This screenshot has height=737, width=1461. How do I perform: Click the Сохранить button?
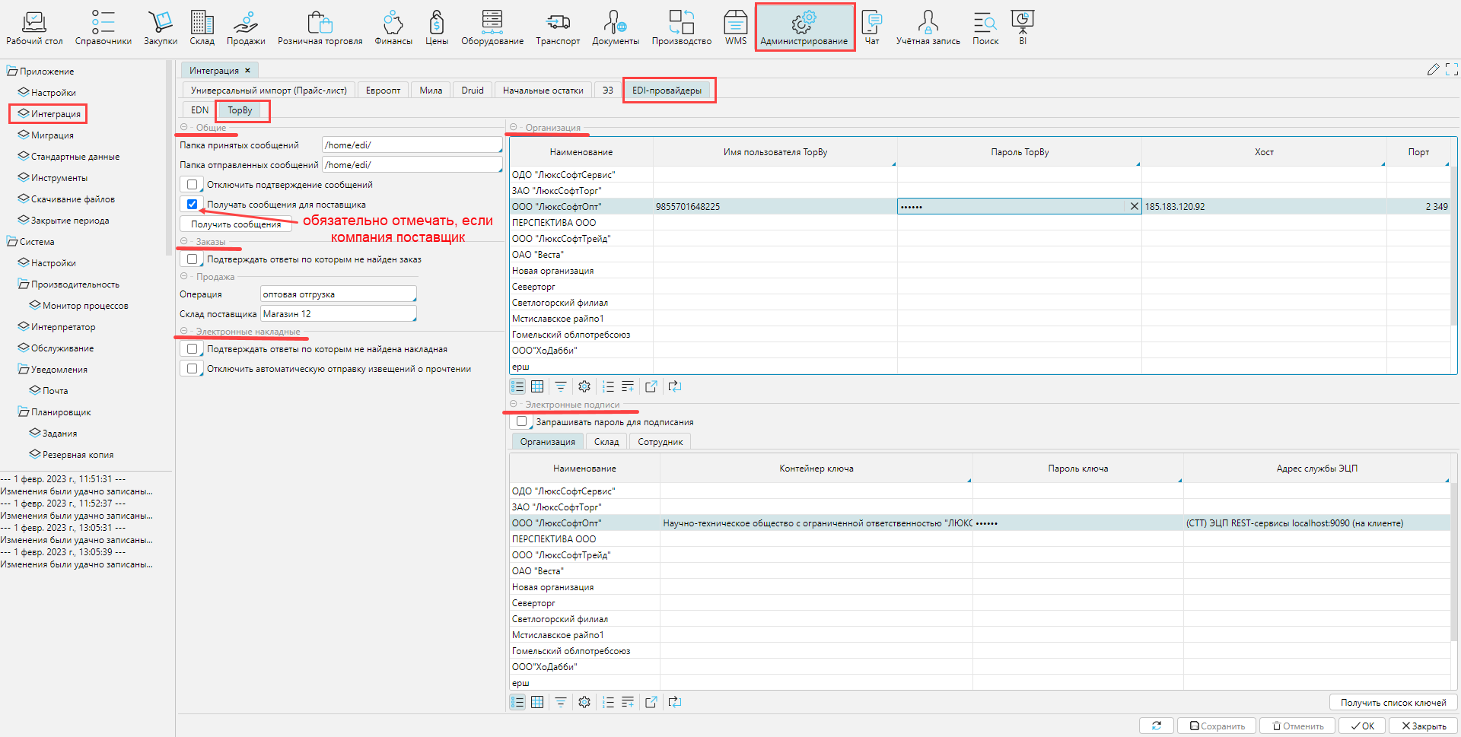1217,726
